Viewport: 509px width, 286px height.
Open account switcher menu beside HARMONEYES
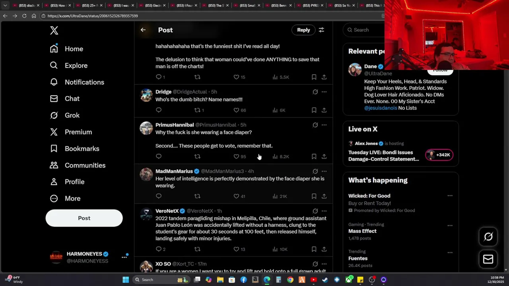click(x=124, y=257)
